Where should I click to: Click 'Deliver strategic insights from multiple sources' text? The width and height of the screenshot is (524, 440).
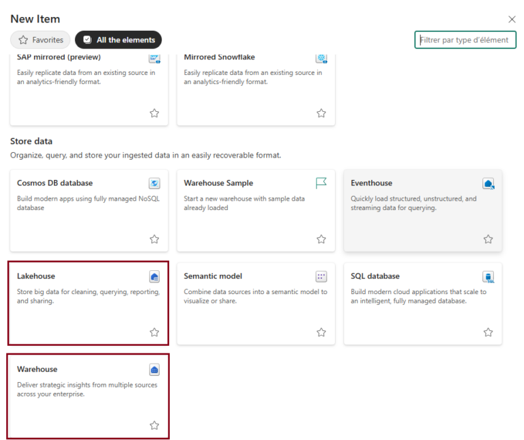87,390
